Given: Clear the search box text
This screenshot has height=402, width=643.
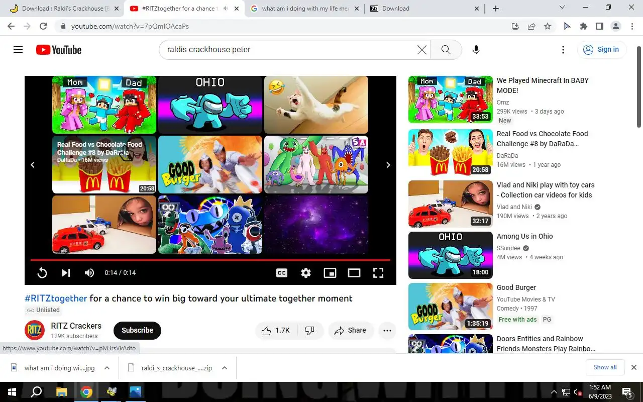Looking at the screenshot, I should coord(422,50).
